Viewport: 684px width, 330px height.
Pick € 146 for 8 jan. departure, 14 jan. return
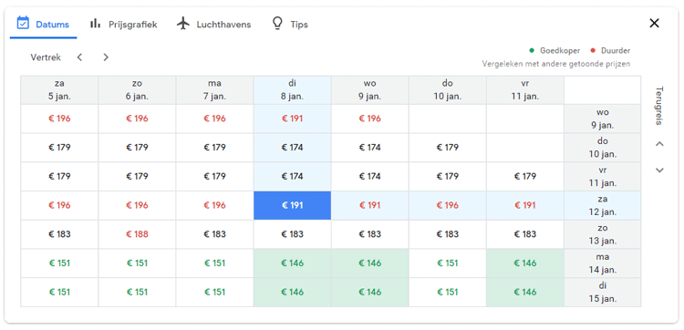click(292, 263)
